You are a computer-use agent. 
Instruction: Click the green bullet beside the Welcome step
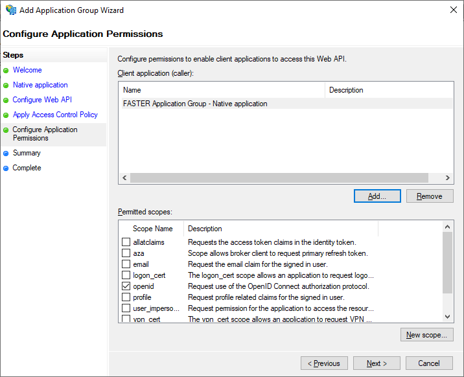pos(6,71)
